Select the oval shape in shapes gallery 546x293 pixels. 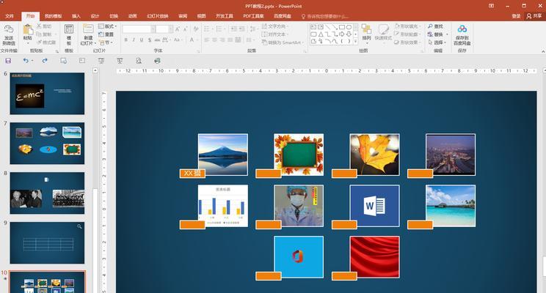coord(349,27)
